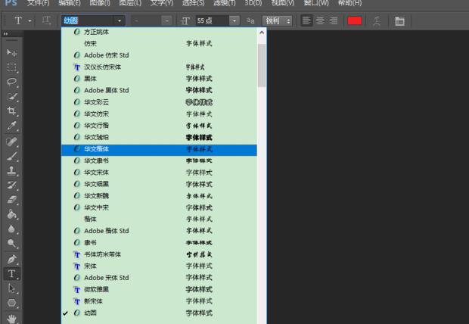Open the 编辑(E) menu

pyautogui.click(x=70, y=3)
